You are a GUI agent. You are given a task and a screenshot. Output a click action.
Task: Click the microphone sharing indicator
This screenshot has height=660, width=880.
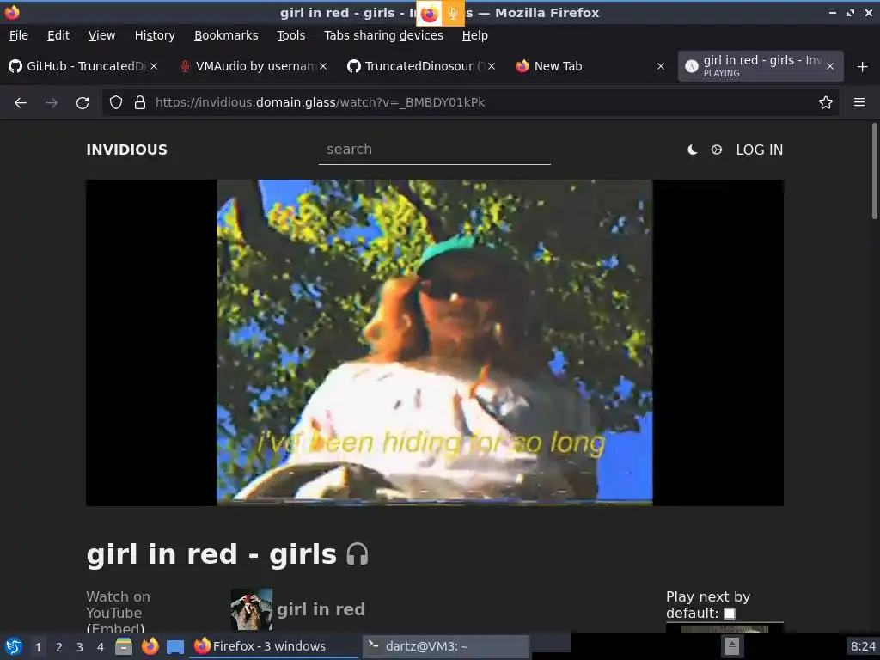(453, 14)
